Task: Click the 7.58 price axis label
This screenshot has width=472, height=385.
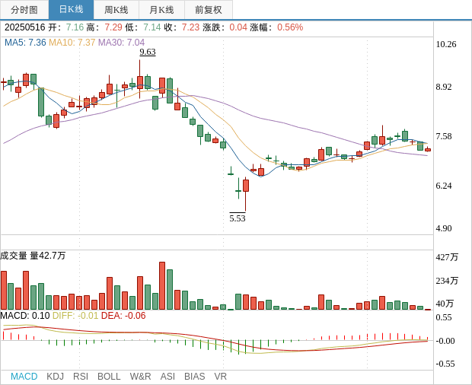Action: [x=444, y=136]
